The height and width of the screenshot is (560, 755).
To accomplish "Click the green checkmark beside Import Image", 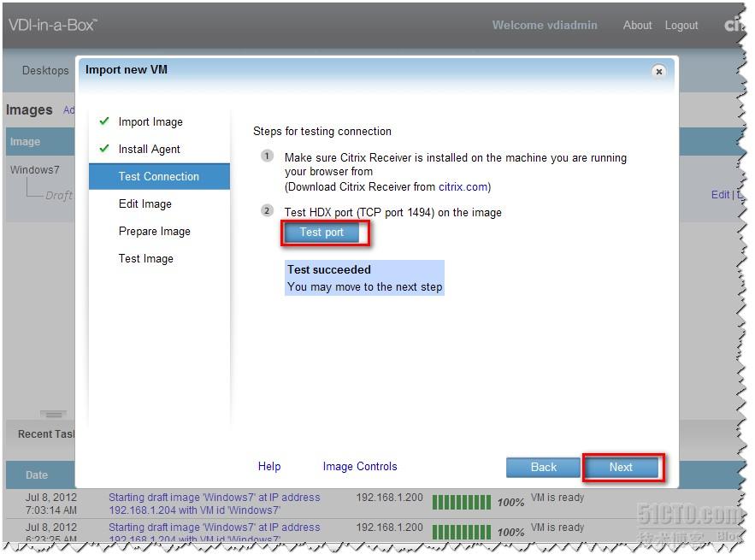I will [x=104, y=121].
